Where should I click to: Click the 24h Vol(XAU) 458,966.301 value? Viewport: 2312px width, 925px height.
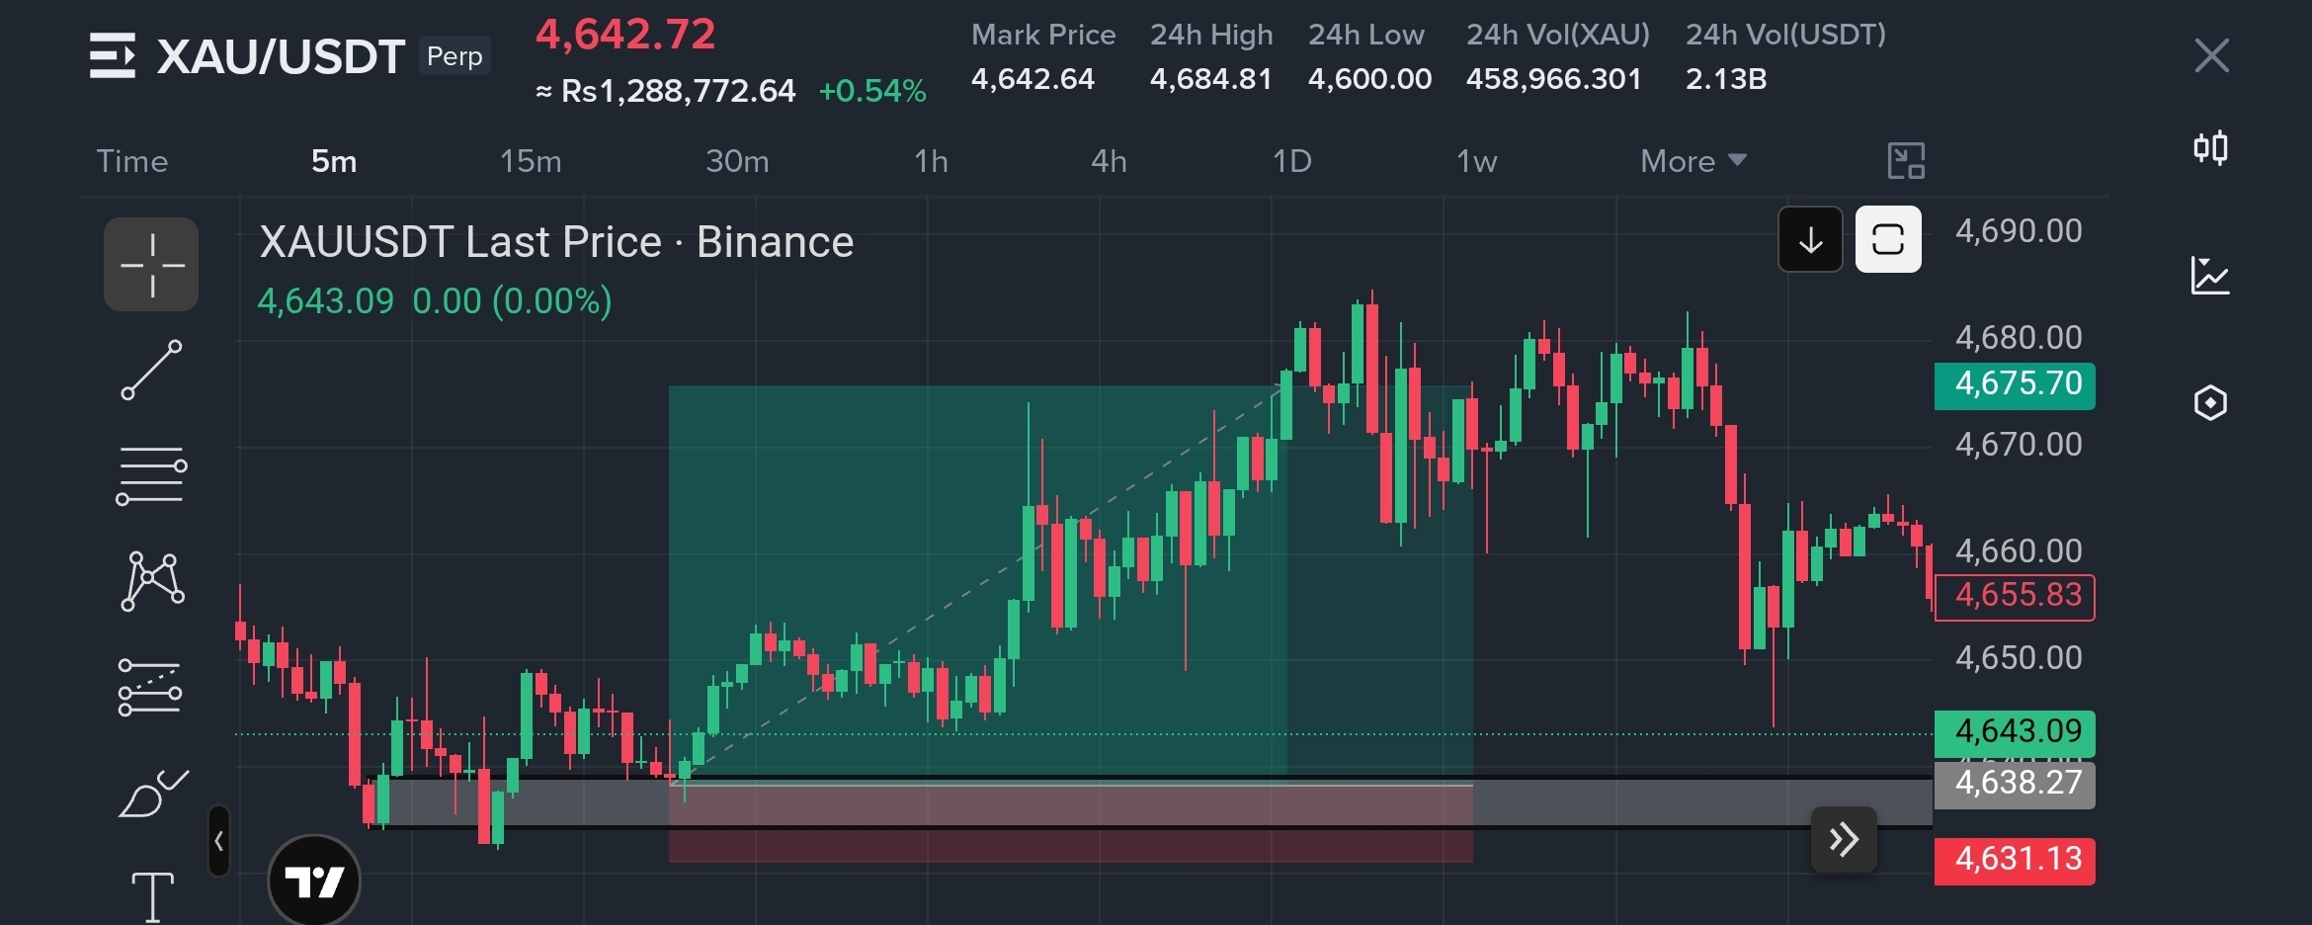click(x=1553, y=79)
